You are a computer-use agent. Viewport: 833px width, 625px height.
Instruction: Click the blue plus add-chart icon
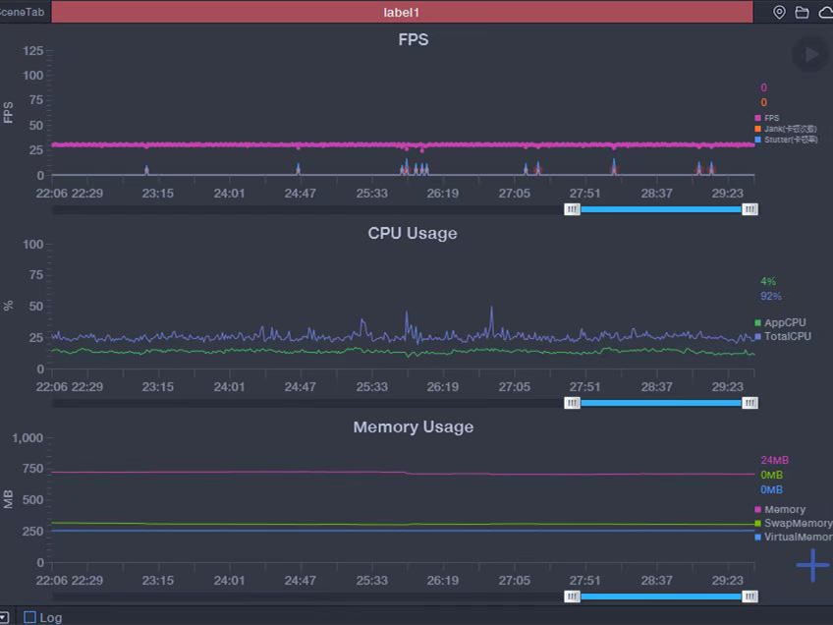[x=812, y=565]
